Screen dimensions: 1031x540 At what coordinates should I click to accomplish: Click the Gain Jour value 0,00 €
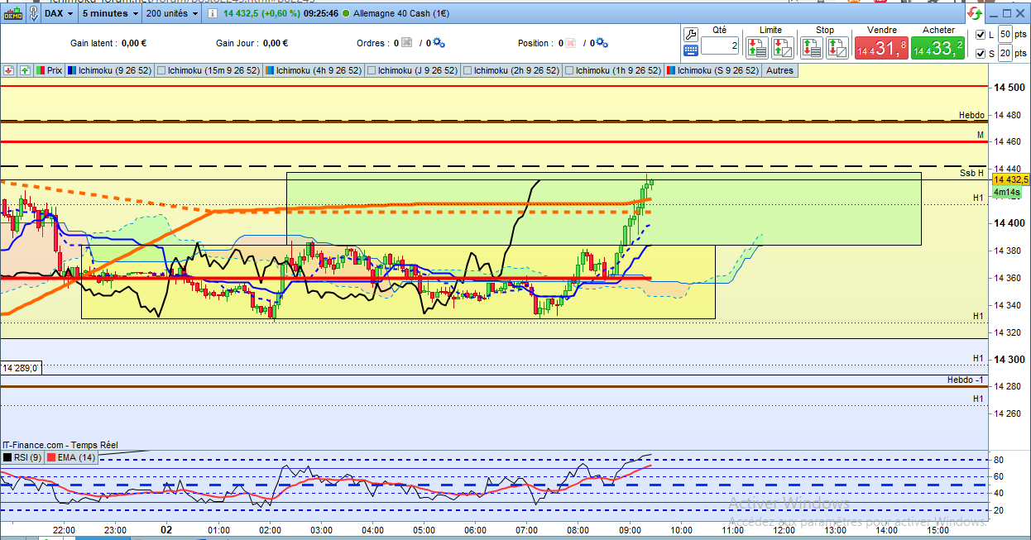coord(275,43)
